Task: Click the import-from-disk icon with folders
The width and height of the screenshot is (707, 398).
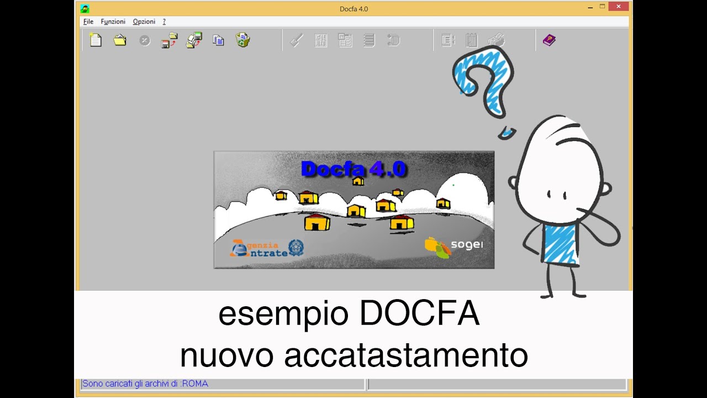Action: click(194, 40)
